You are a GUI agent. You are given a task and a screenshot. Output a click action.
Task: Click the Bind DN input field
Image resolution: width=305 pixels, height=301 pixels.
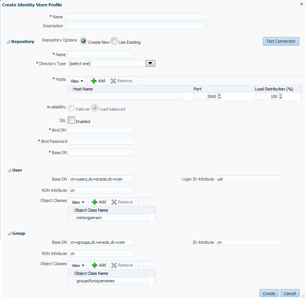pos(100,130)
